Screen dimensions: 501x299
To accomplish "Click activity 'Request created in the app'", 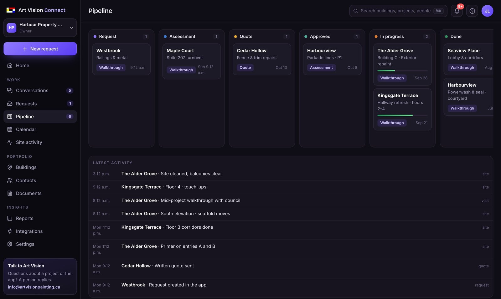I will coord(291,288).
